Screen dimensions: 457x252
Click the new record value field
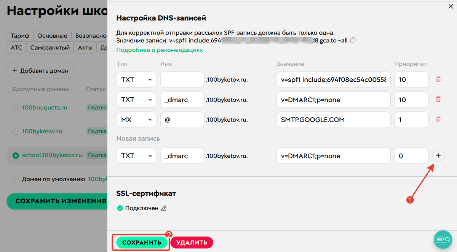coord(334,156)
